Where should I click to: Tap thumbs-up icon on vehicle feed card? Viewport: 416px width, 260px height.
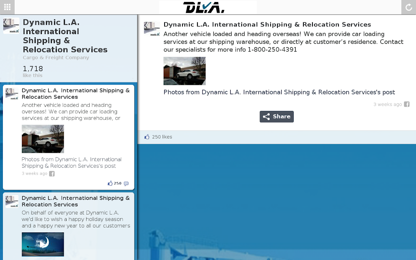pos(110,183)
